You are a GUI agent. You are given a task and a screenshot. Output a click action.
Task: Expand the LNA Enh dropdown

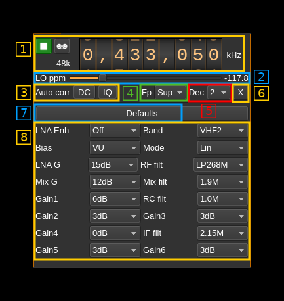click(115, 131)
